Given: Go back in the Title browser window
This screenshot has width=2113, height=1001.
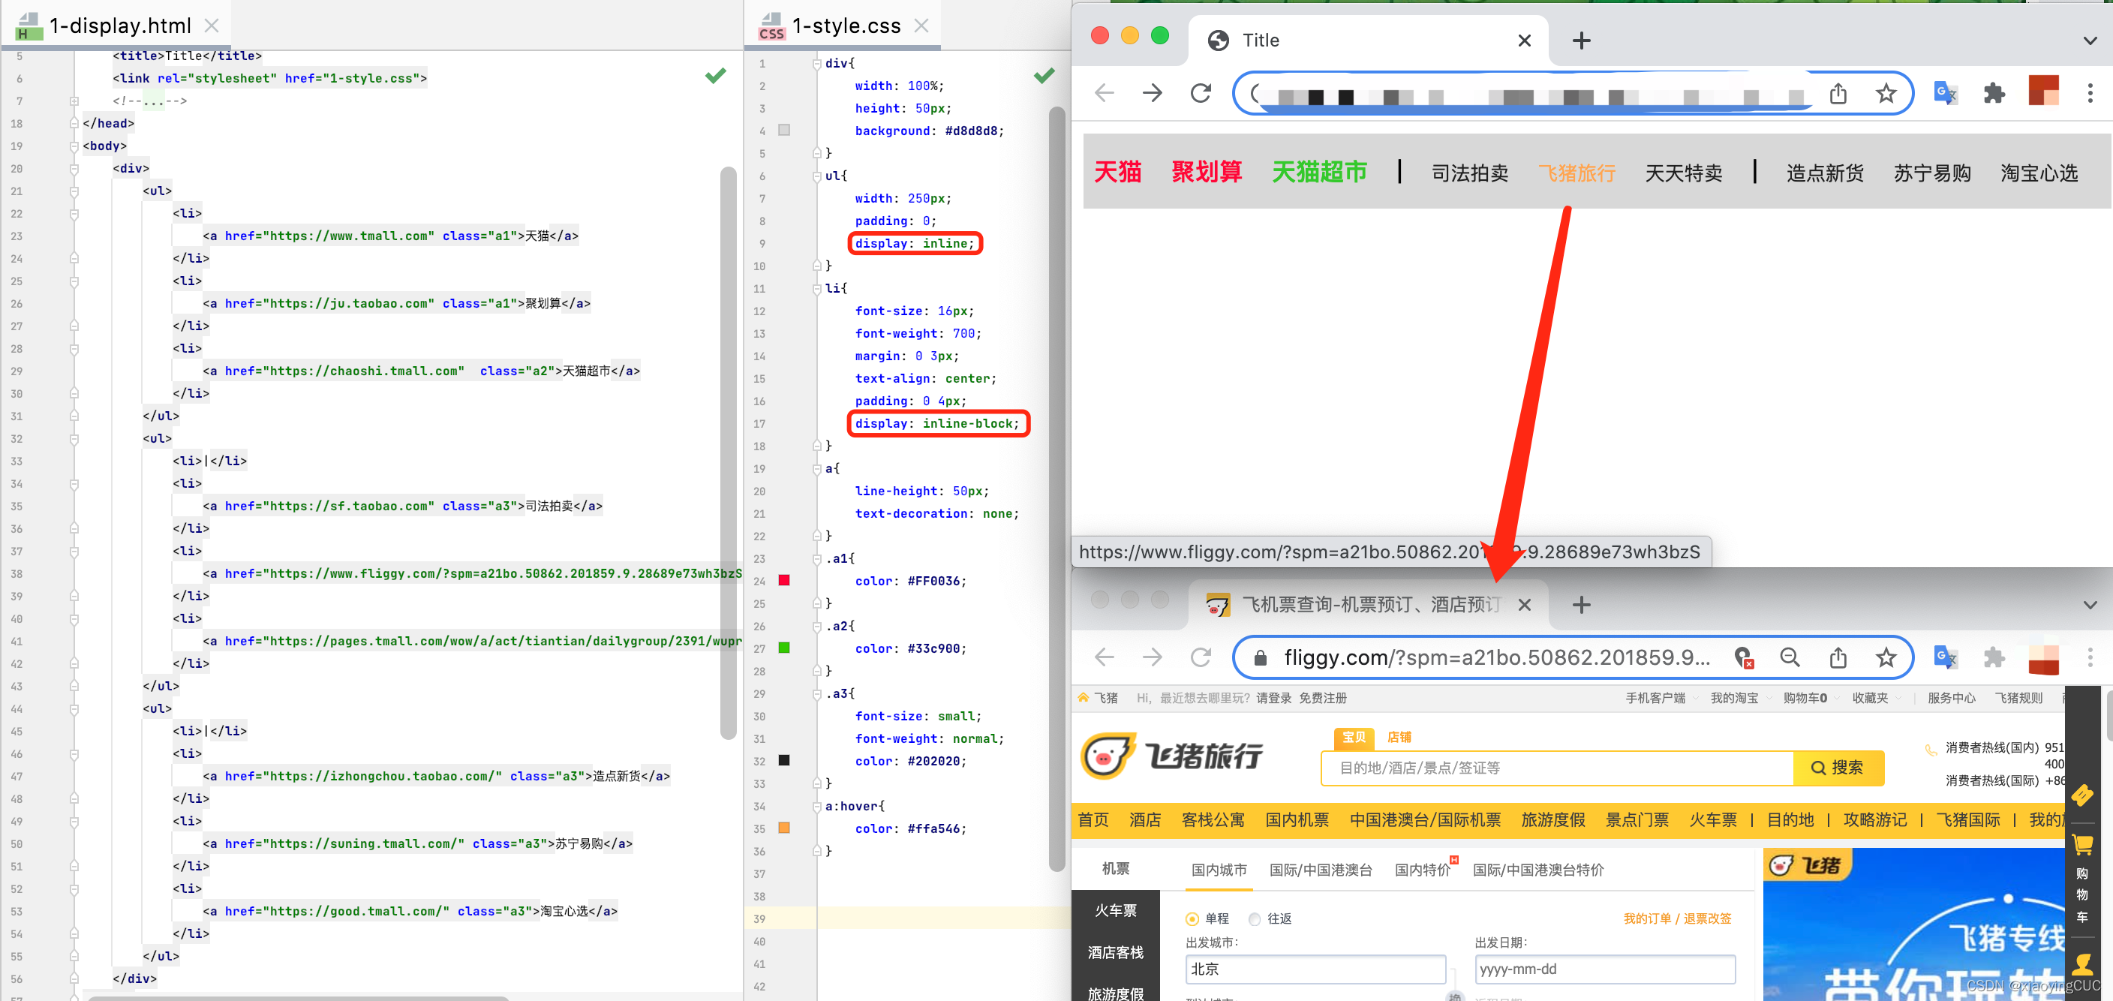Looking at the screenshot, I should tap(1105, 93).
